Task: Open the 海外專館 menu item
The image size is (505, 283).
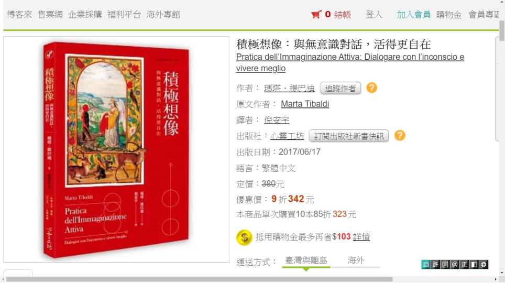Action: point(163,15)
